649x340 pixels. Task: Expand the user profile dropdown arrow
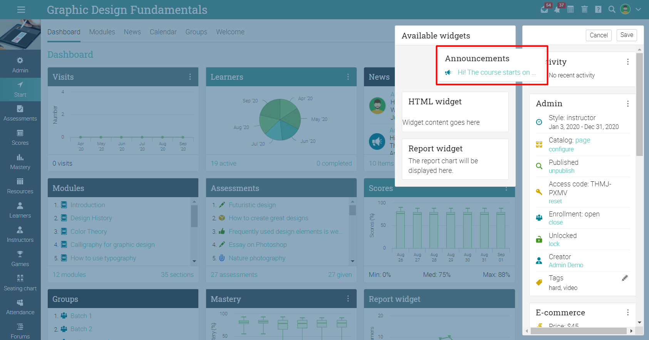(x=638, y=10)
